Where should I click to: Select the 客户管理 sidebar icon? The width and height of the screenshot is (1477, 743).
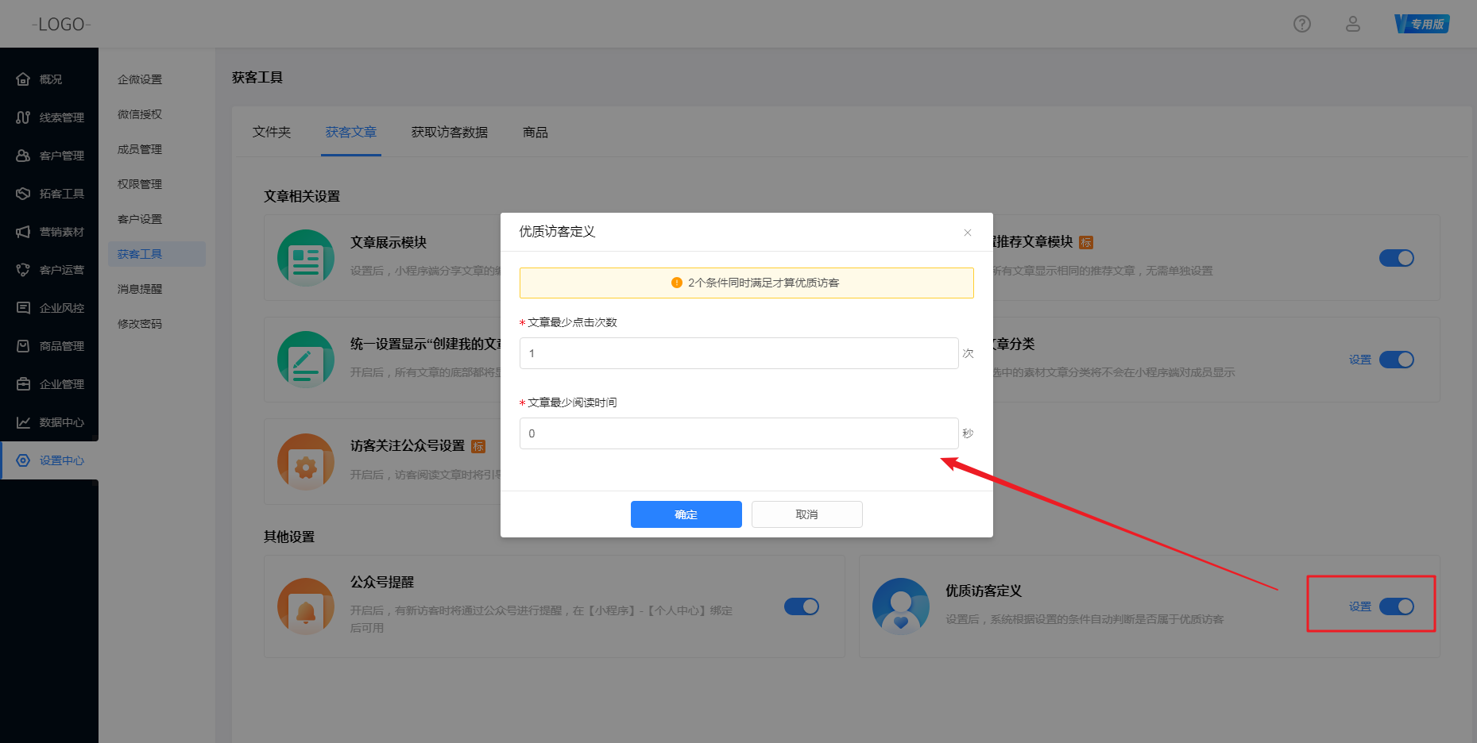(x=23, y=156)
